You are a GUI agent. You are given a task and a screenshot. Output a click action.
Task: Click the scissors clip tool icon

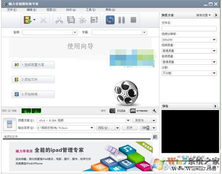[59, 20]
